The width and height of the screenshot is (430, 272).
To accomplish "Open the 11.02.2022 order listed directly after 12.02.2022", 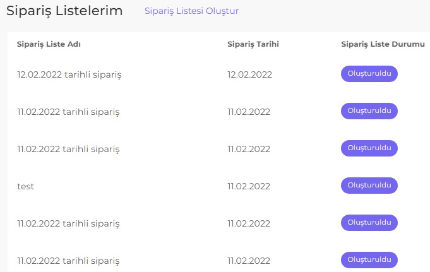I will click(68, 112).
